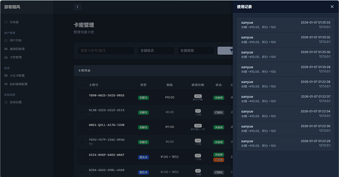
Task: Check the box for card W0S1-QVLL-A17W-J2UB
Action: click(x=82, y=127)
